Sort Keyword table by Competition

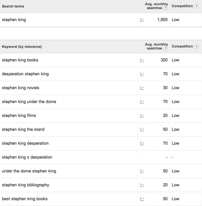point(182,46)
